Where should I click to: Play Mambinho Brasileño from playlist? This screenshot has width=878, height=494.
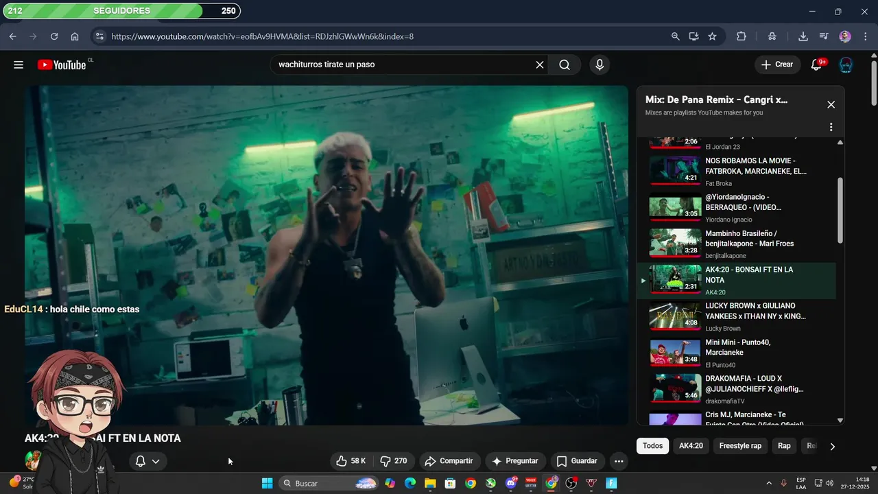(x=737, y=244)
